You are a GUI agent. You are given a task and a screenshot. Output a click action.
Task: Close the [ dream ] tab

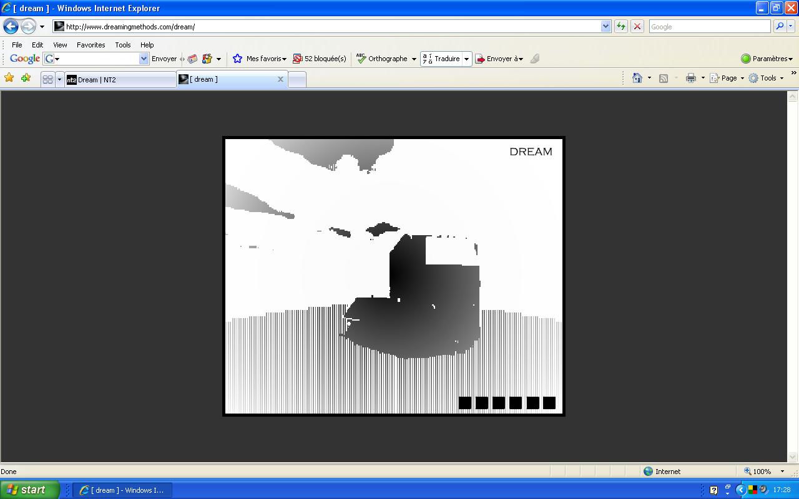pyautogui.click(x=280, y=79)
